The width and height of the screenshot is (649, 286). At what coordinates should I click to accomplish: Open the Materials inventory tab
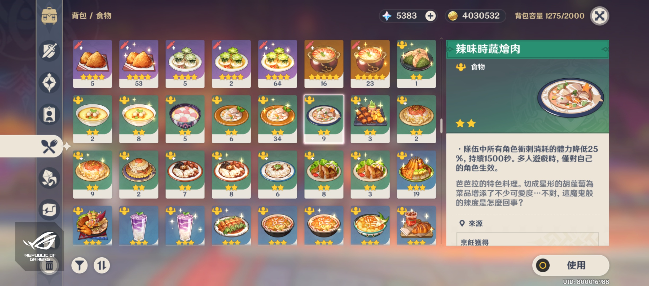tap(49, 178)
